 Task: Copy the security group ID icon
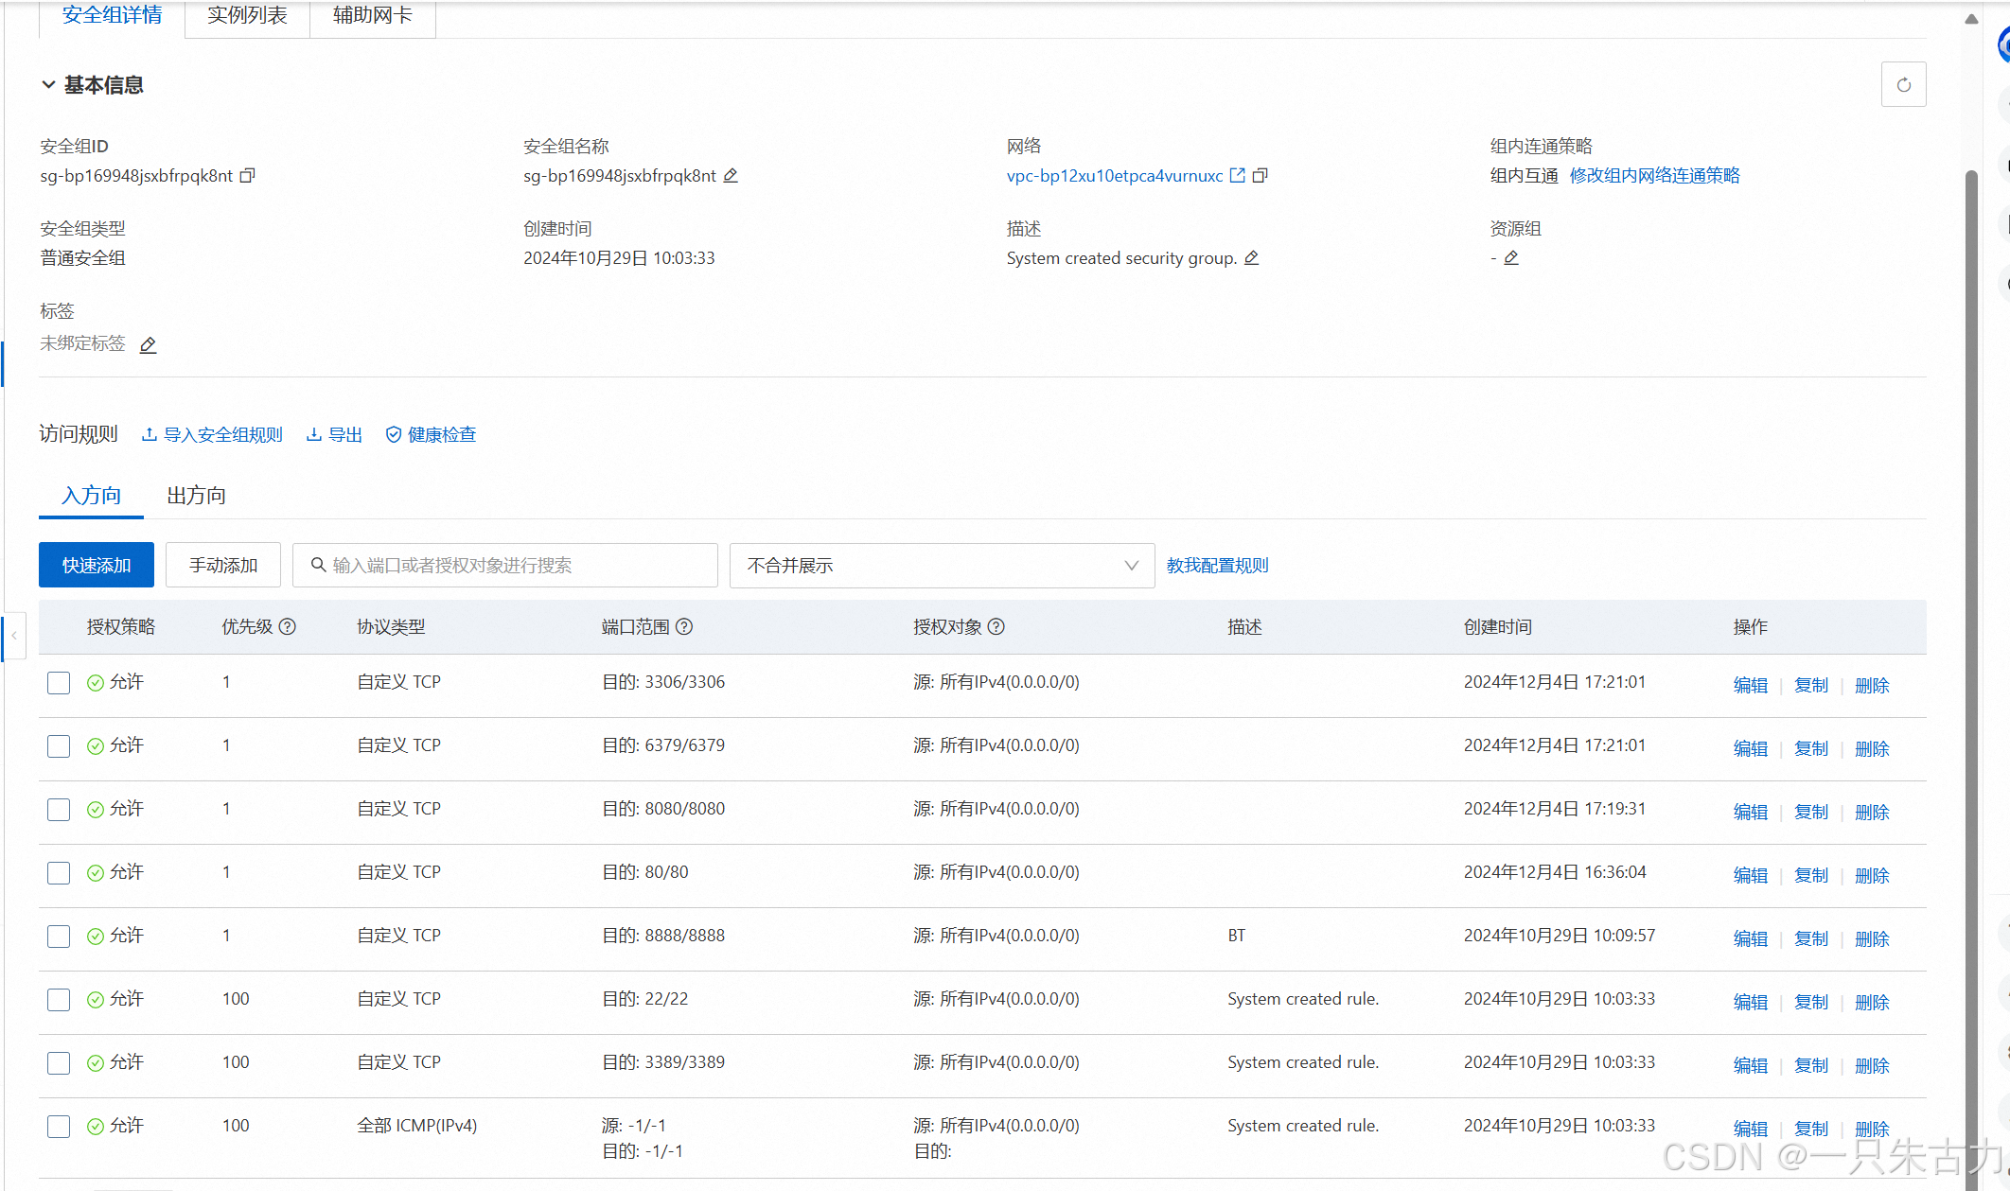248,176
